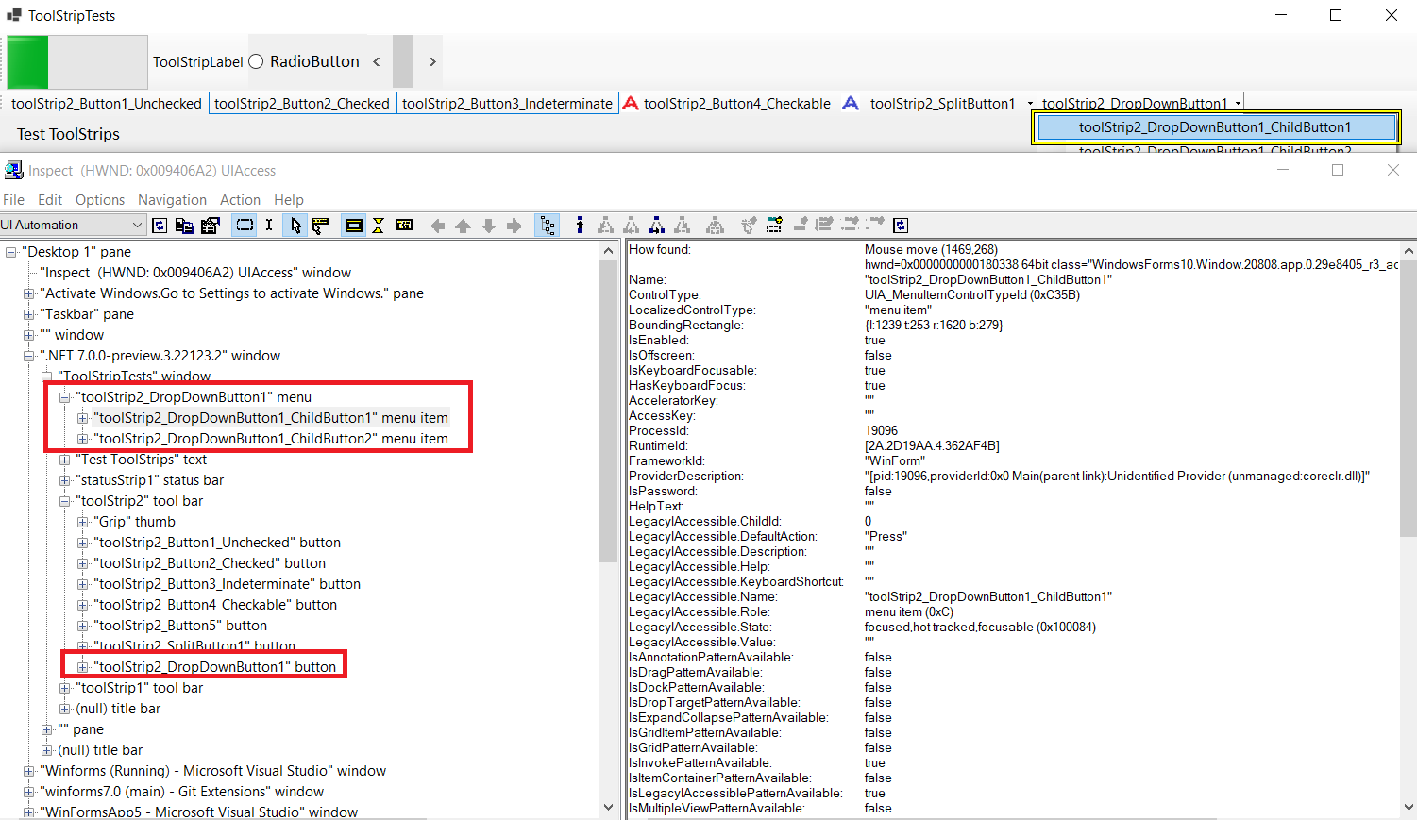Open the toolStrip2_SplitButton1 dropdown arrow
This screenshot has height=820, width=1417.
pos(1029,103)
